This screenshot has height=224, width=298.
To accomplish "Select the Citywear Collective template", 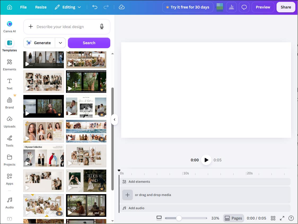I will pyautogui.click(x=43, y=156).
